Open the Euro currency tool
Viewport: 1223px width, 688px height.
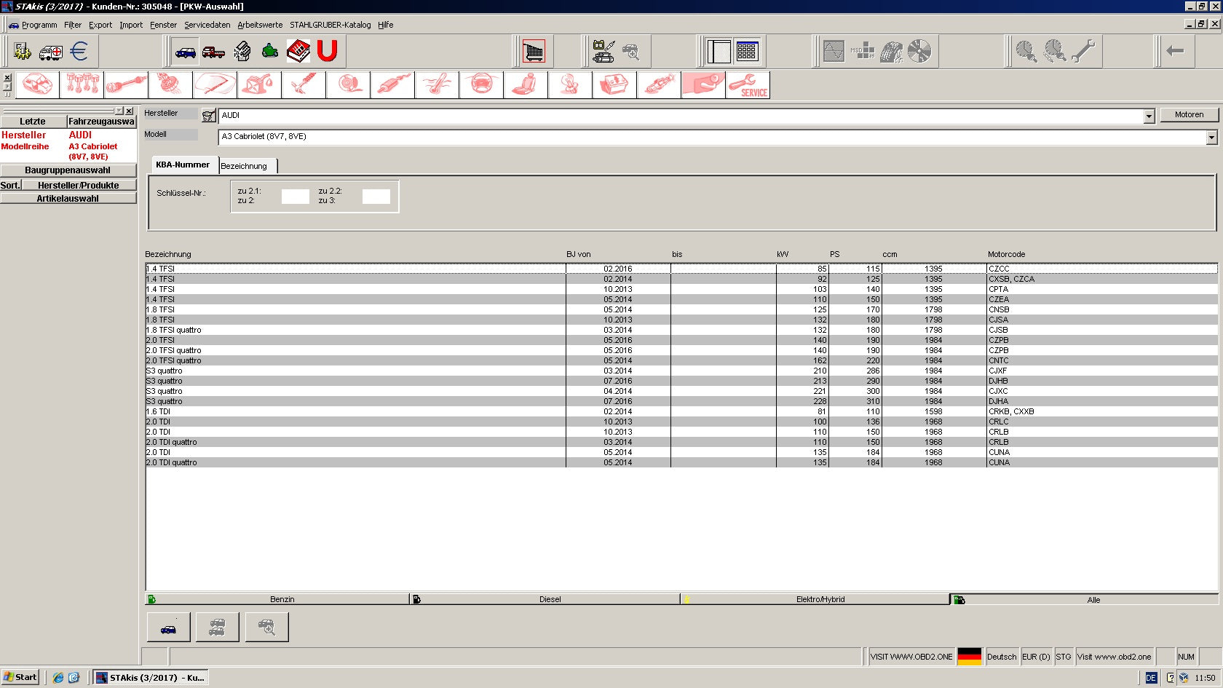point(79,52)
